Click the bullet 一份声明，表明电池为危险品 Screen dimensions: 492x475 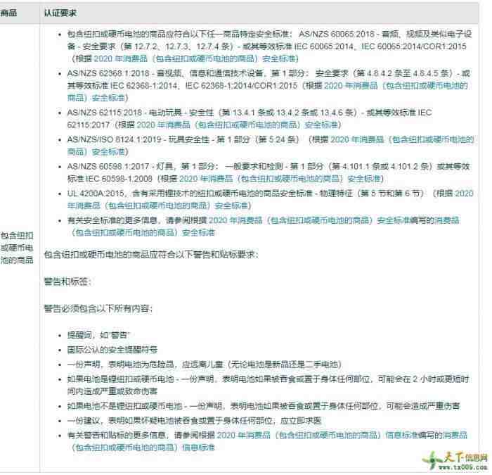click(x=205, y=365)
